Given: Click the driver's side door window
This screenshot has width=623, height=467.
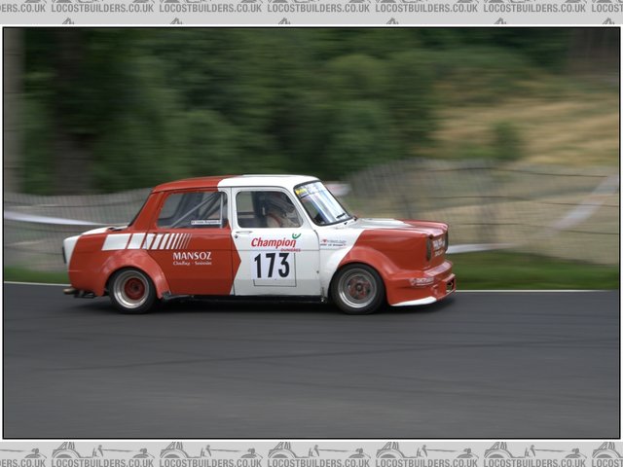Looking at the screenshot, I should click(x=266, y=208).
